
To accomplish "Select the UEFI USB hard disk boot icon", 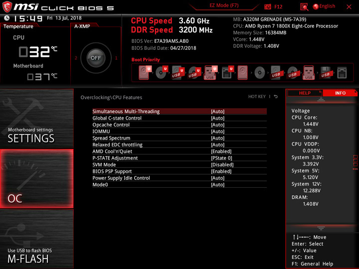I will coord(178,73).
